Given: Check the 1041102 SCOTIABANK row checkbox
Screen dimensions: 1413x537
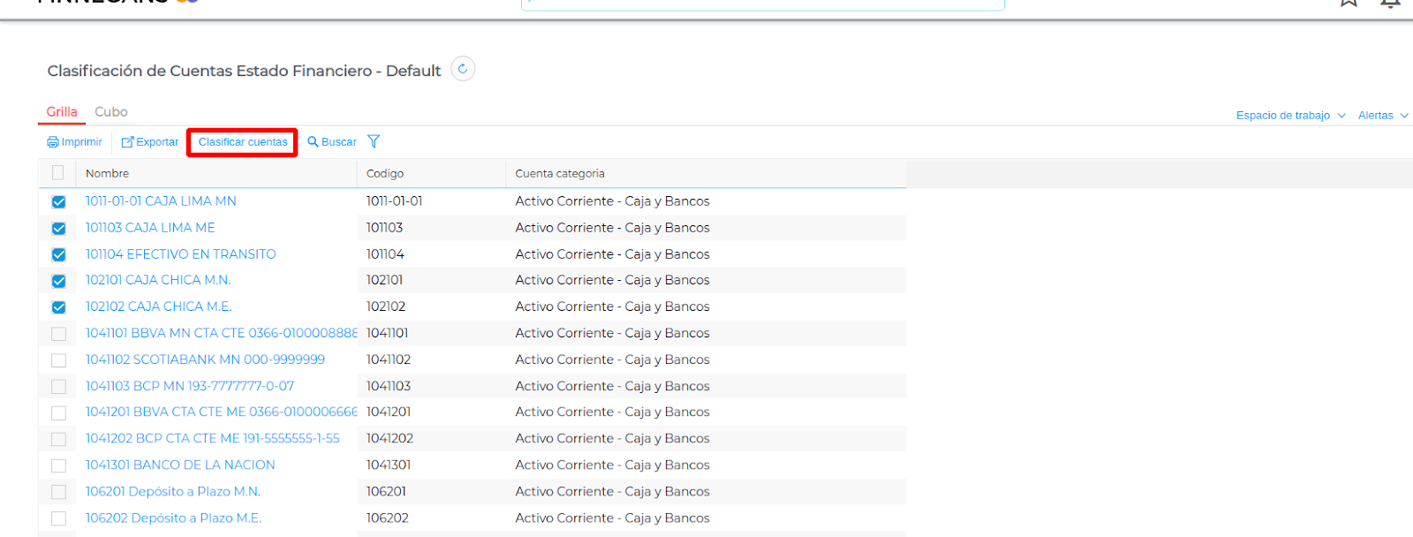Looking at the screenshot, I should pyautogui.click(x=58, y=360).
